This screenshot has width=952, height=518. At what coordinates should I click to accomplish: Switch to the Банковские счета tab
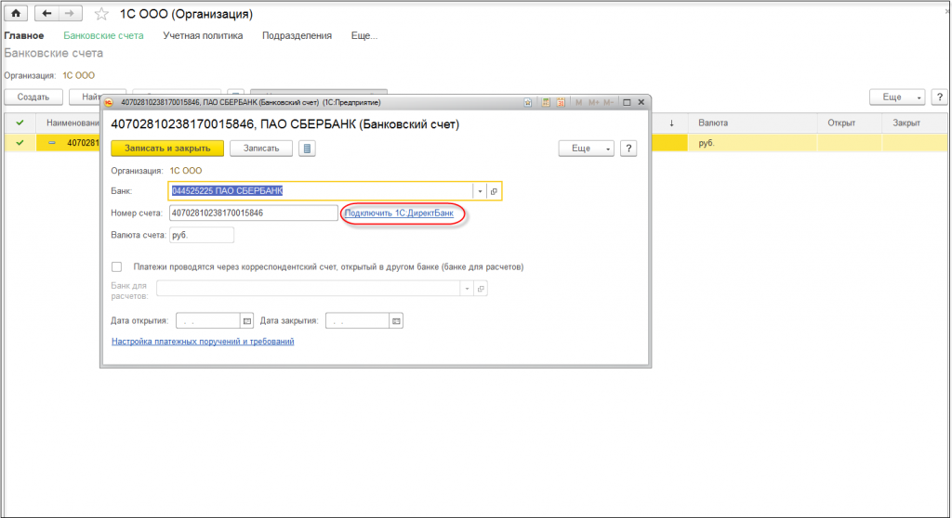[x=103, y=36]
